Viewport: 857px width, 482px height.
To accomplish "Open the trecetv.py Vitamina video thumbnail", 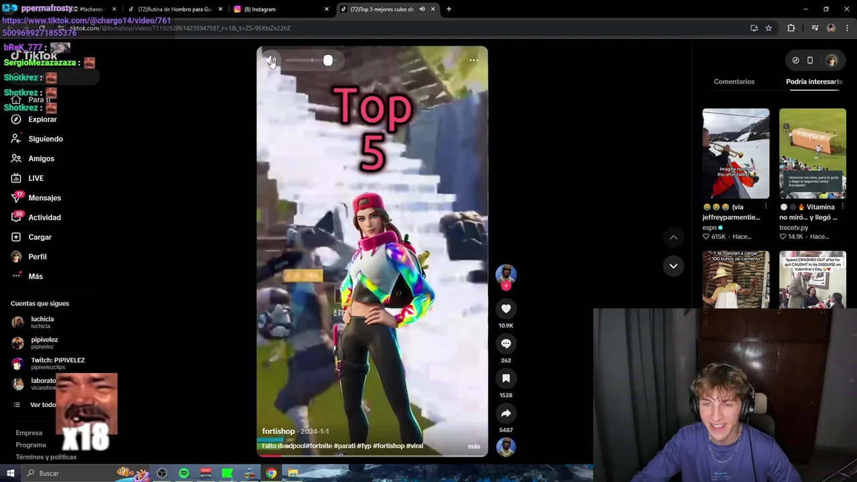I will (x=813, y=153).
